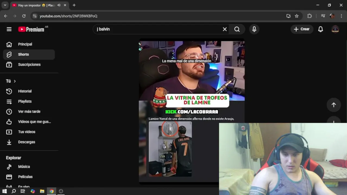Open Ver más tarde

(29, 112)
